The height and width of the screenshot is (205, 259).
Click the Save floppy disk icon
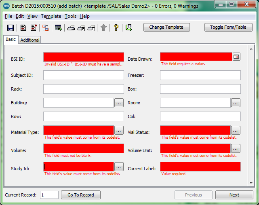coord(11,27)
